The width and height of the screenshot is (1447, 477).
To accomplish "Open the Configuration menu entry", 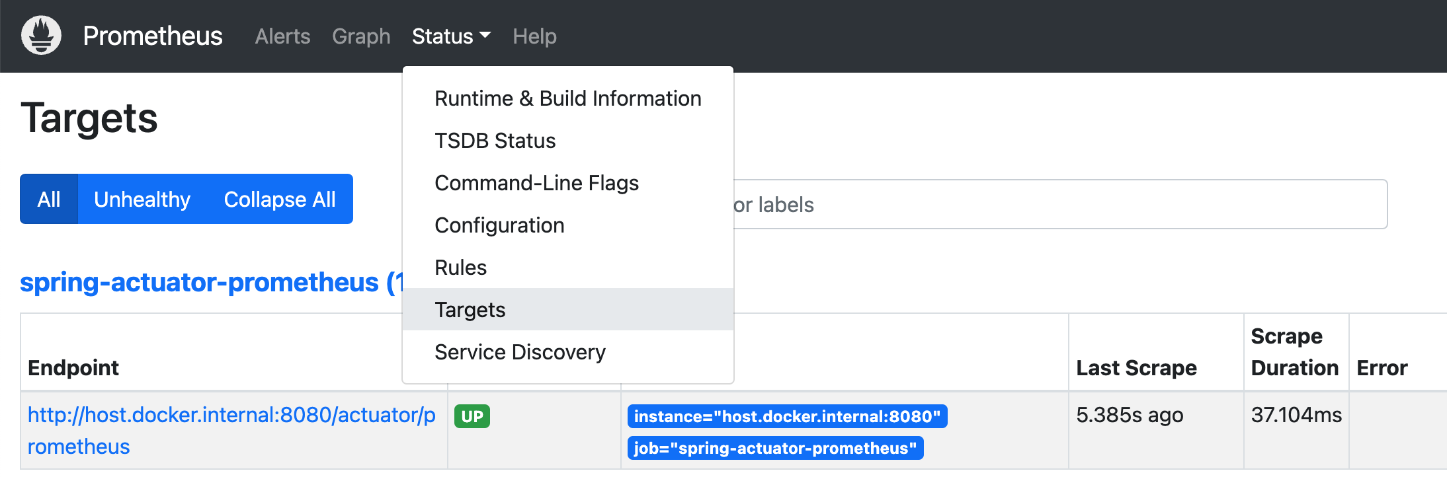I will pyautogui.click(x=568, y=225).
